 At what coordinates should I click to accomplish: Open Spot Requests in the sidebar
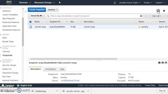point(9,19)
